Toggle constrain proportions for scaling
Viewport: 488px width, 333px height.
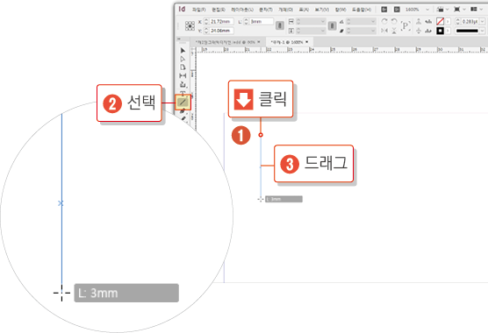click(332, 25)
